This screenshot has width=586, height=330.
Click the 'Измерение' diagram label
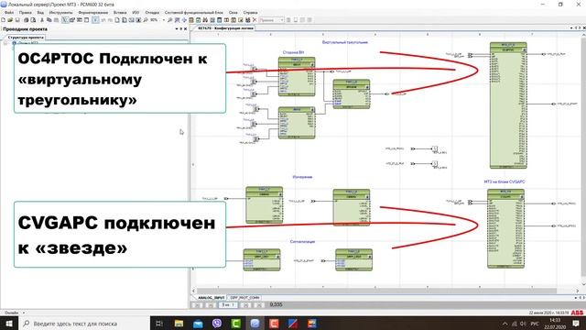[x=302, y=177]
